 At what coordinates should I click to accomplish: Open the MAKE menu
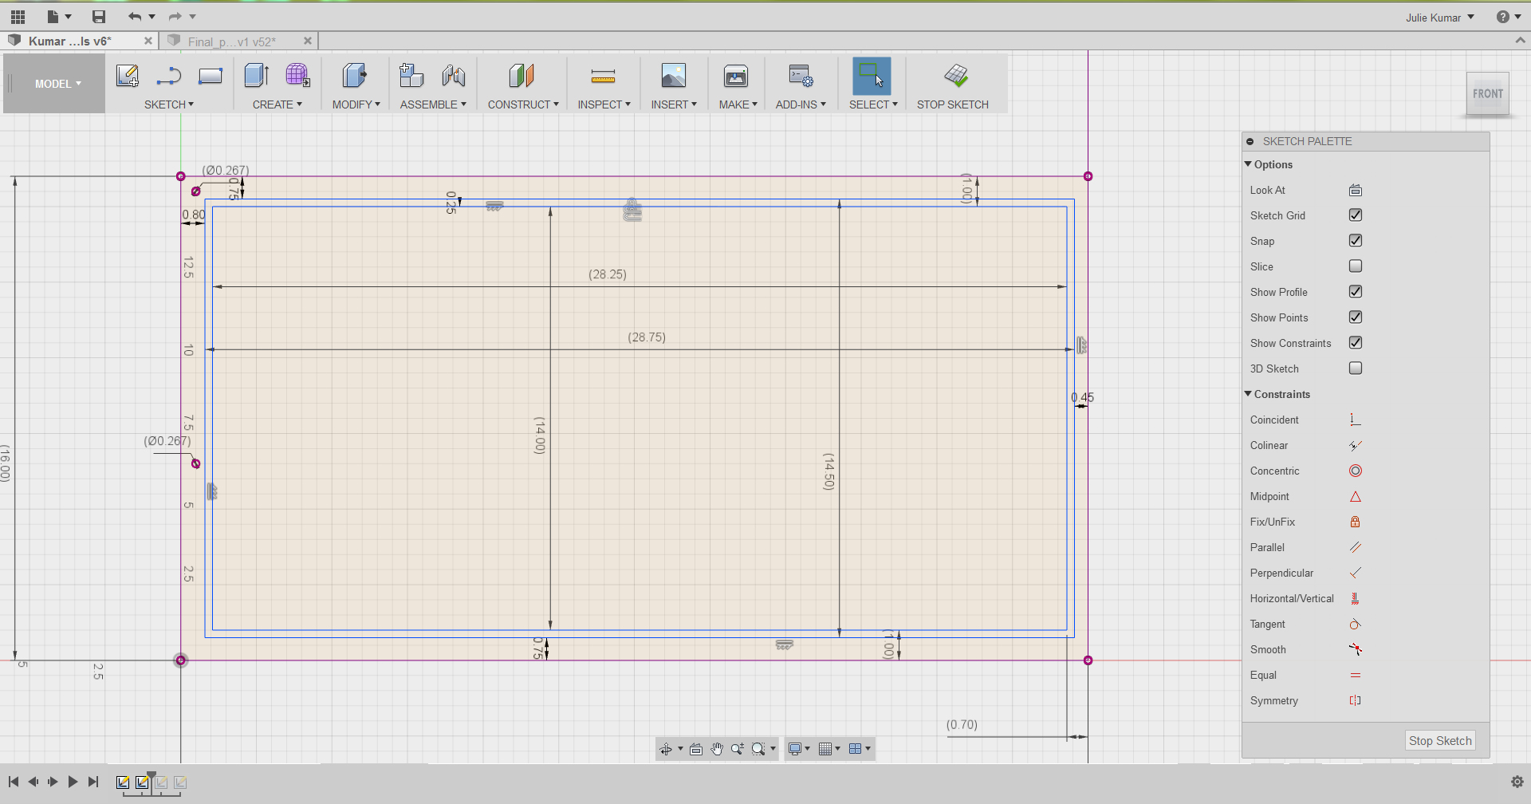738,104
